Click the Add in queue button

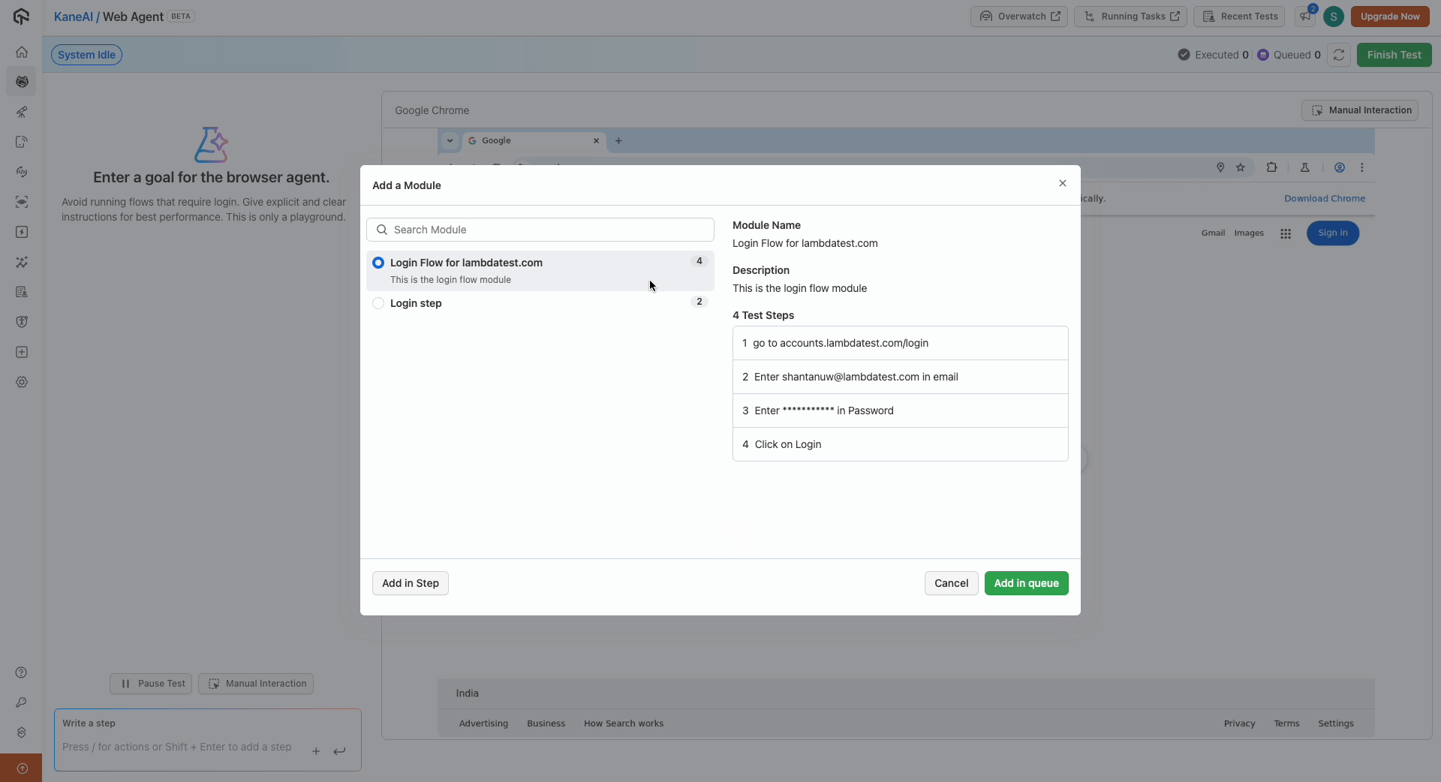1026,583
